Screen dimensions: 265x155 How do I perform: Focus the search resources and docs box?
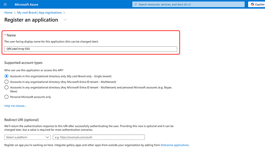click(188, 5)
